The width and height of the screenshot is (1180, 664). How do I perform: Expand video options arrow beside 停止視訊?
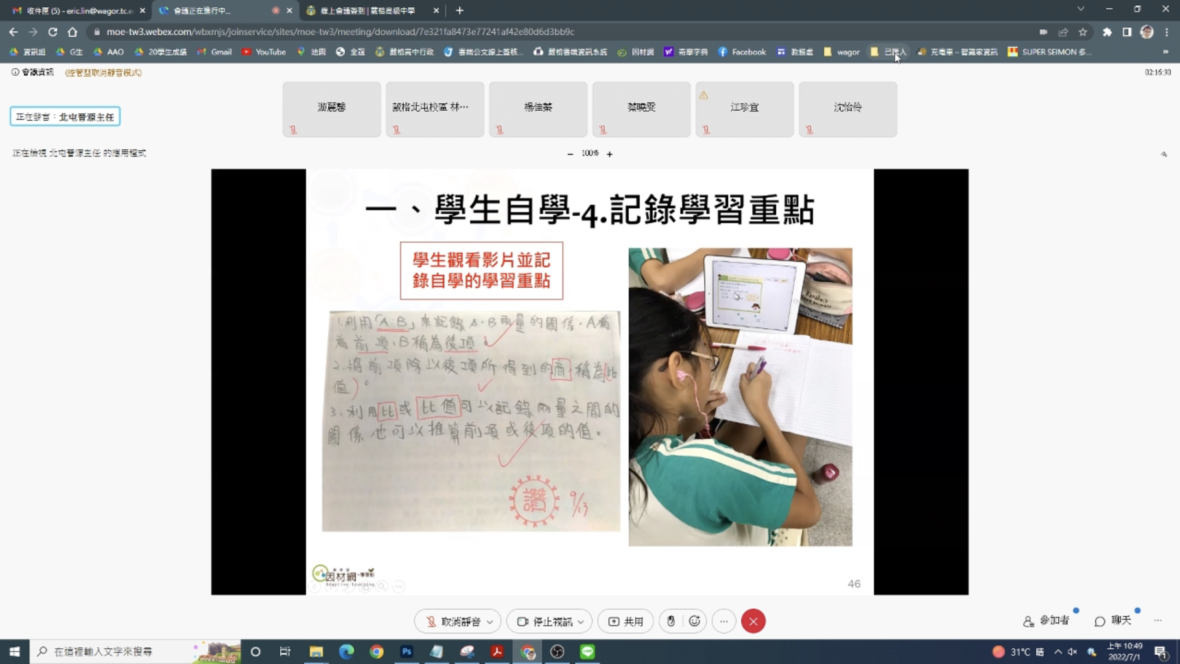(581, 622)
